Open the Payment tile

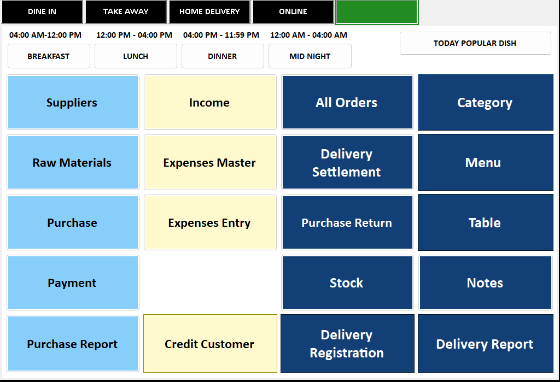click(73, 283)
